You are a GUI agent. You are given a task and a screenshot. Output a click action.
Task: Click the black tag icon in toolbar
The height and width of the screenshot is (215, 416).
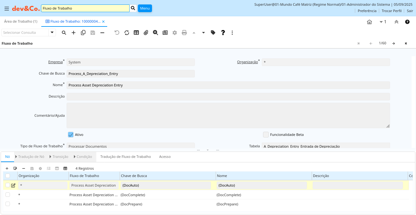[213, 33]
